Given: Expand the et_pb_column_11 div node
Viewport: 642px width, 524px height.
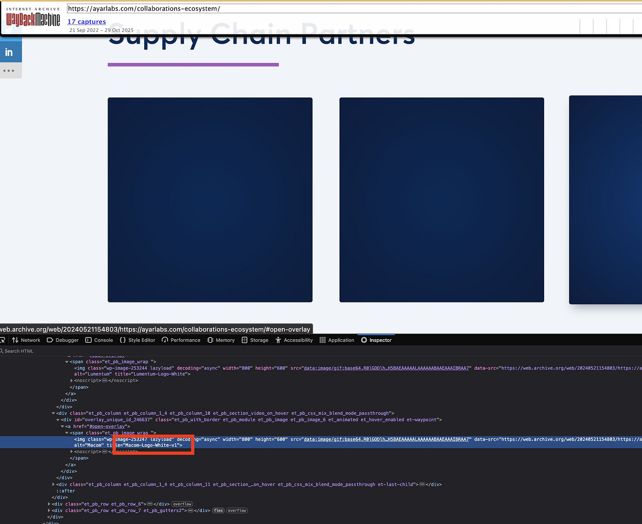Looking at the screenshot, I should coord(53,484).
